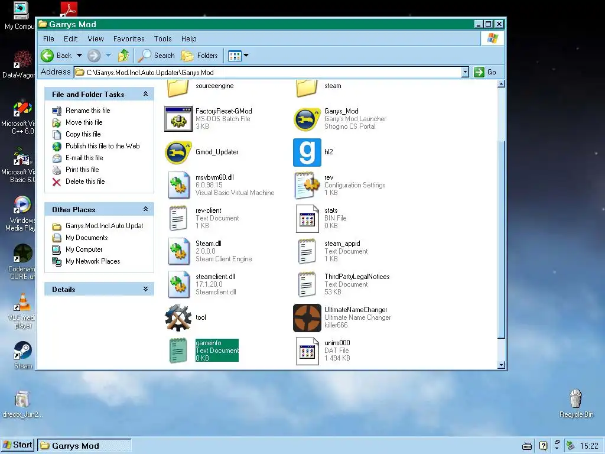The image size is (605, 454).
Task: Open the Edit menu
Action: (71, 38)
